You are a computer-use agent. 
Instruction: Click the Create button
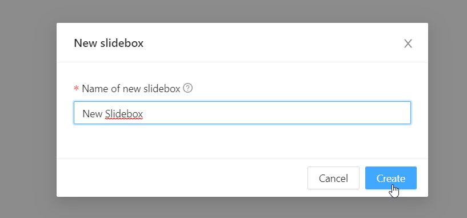click(x=391, y=178)
